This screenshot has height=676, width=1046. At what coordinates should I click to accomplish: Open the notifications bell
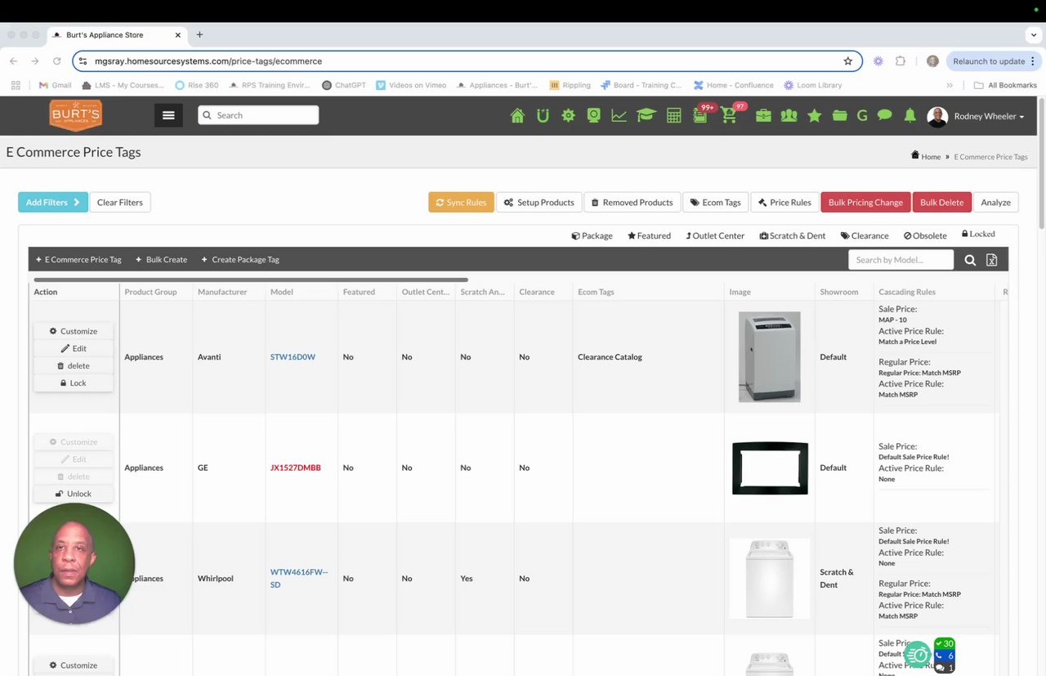[910, 116]
